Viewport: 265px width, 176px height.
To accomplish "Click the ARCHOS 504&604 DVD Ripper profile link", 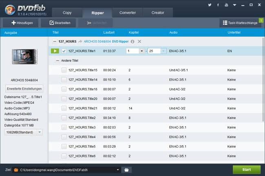I will [106, 42].
